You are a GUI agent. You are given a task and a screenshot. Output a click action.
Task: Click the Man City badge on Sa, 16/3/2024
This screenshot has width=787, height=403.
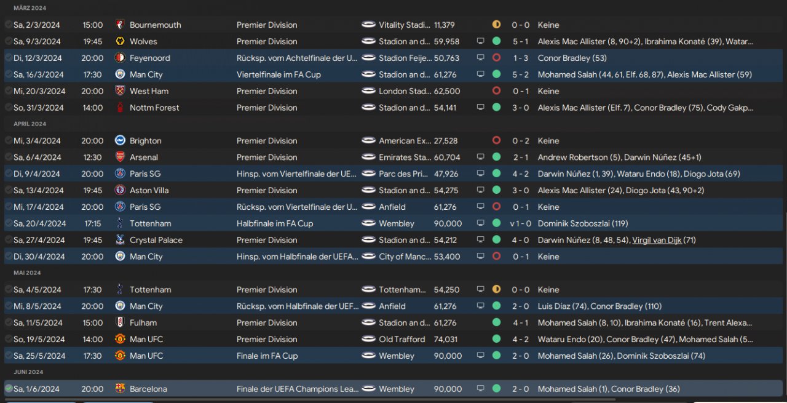click(120, 74)
